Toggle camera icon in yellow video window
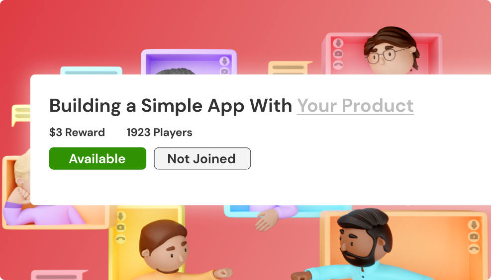This screenshot has height=280, width=491. pos(121,227)
